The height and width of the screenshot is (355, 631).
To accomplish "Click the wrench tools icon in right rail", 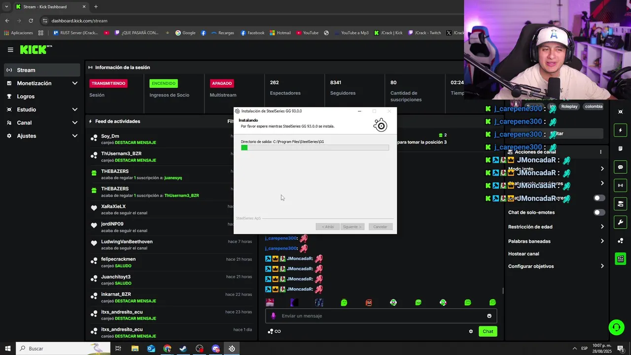I will click(620, 222).
